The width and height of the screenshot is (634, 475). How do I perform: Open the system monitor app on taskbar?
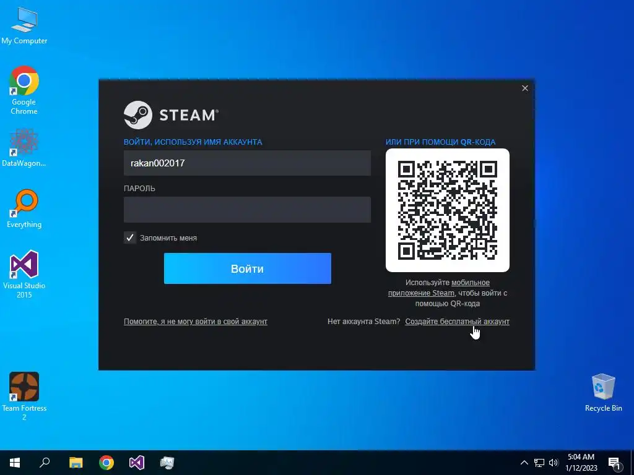click(x=167, y=463)
